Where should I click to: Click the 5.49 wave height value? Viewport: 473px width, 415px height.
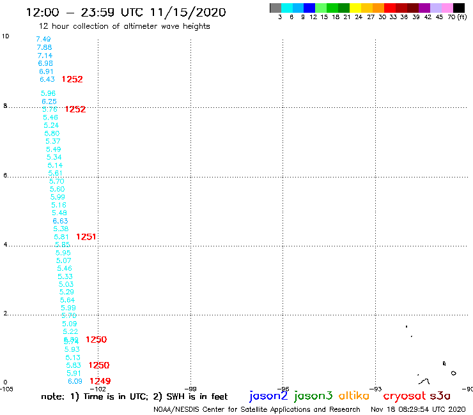[x=54, y=149]
